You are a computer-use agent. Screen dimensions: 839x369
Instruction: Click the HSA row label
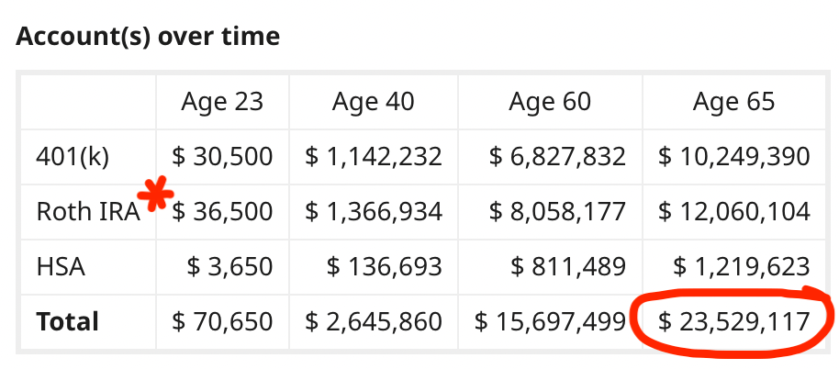60,267
